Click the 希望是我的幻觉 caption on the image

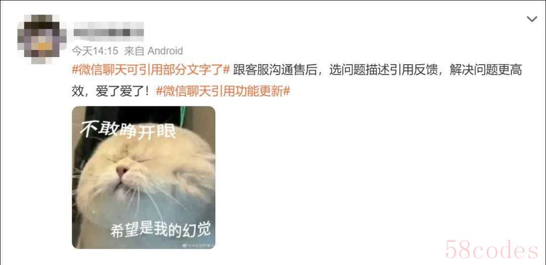[161, 229]
